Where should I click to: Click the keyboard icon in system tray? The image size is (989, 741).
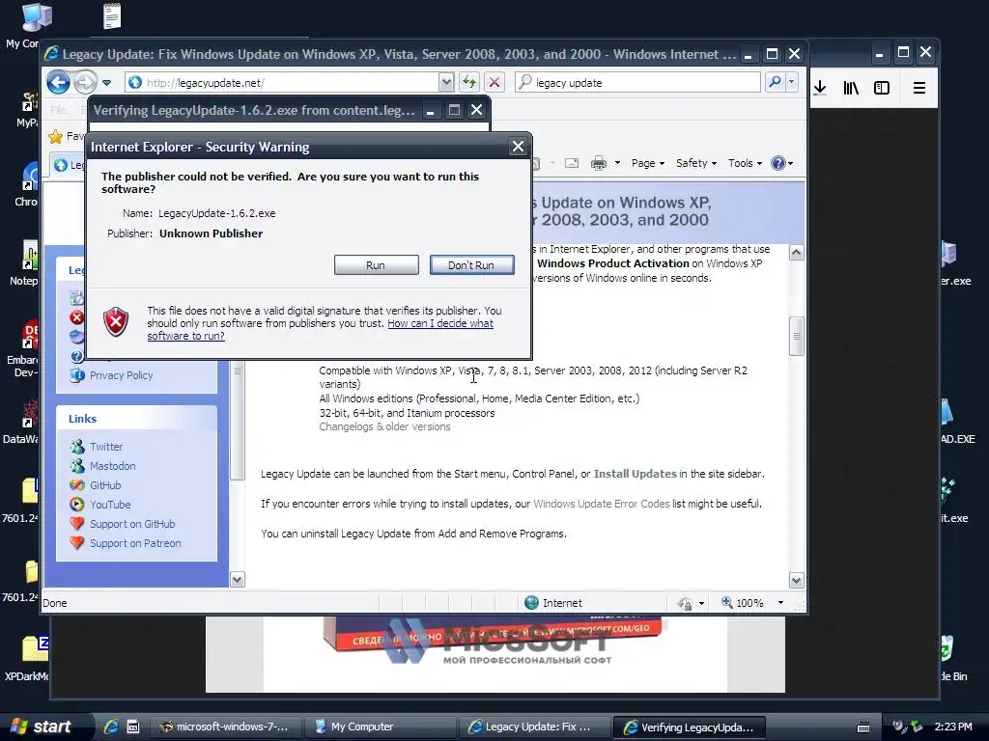click(863, 727)
